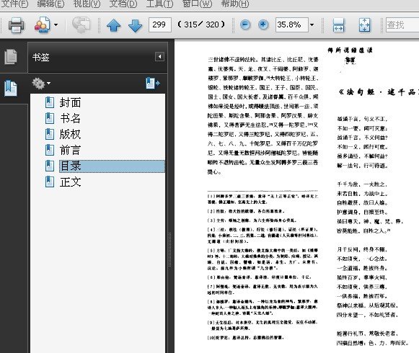Click the bookmark icon beside 目录

click(50, 166)
